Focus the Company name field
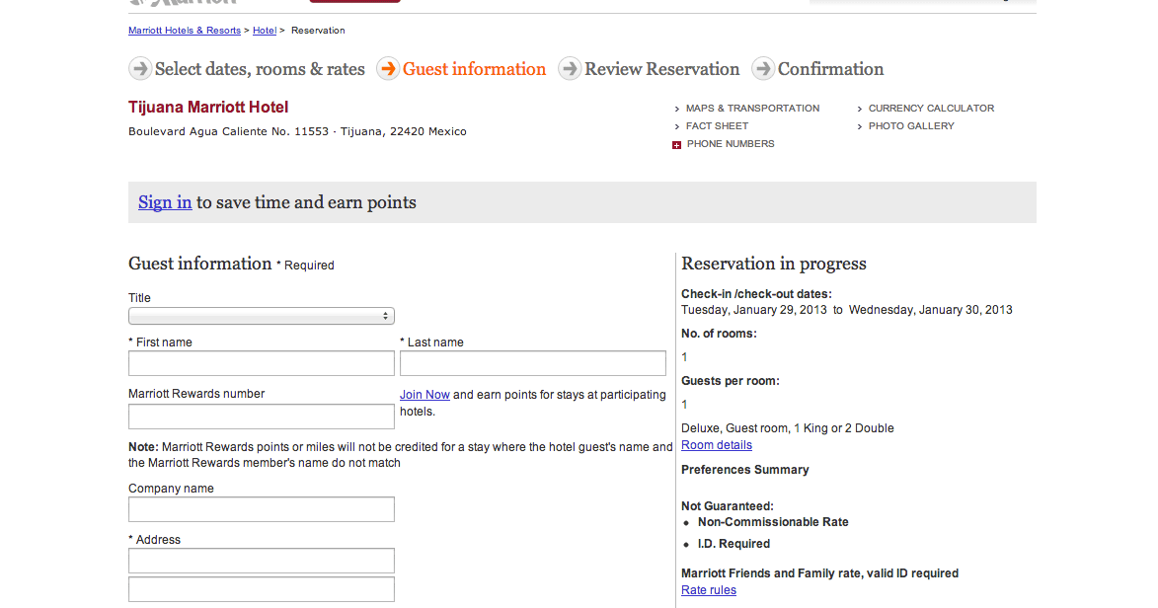This screenshot has width=1158, height=608. pos(262,509)
